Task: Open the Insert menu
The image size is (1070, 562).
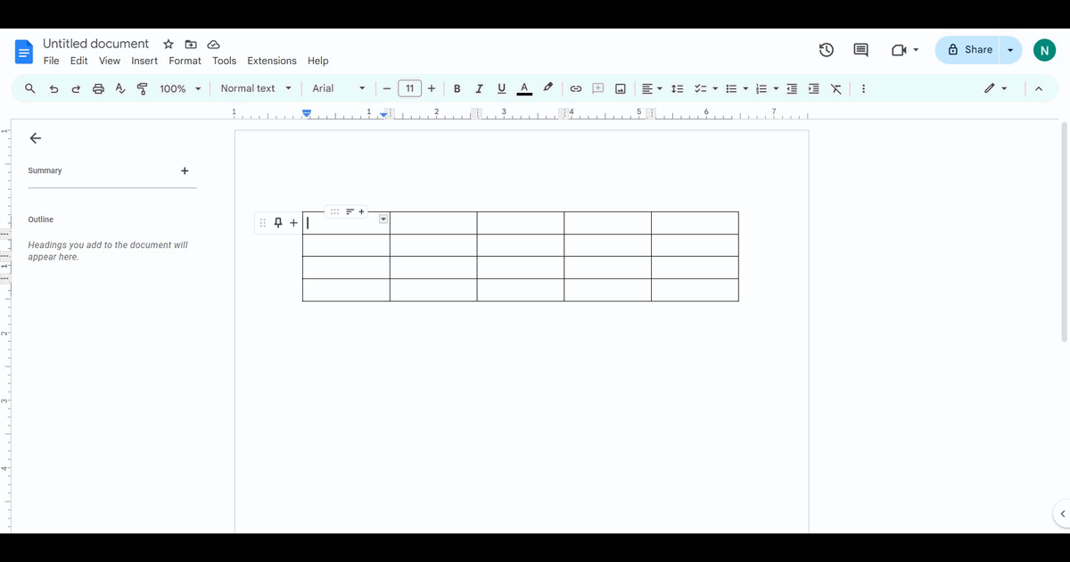Action: (x=144, y=61)
